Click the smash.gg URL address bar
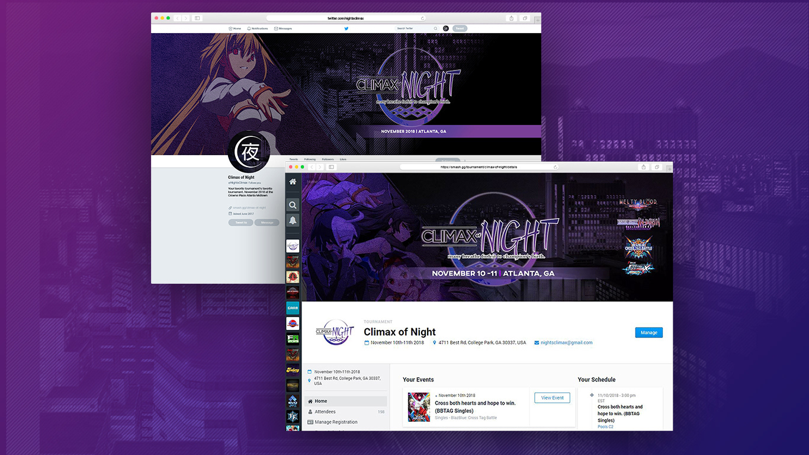809x455 pixels. point(479,167)
